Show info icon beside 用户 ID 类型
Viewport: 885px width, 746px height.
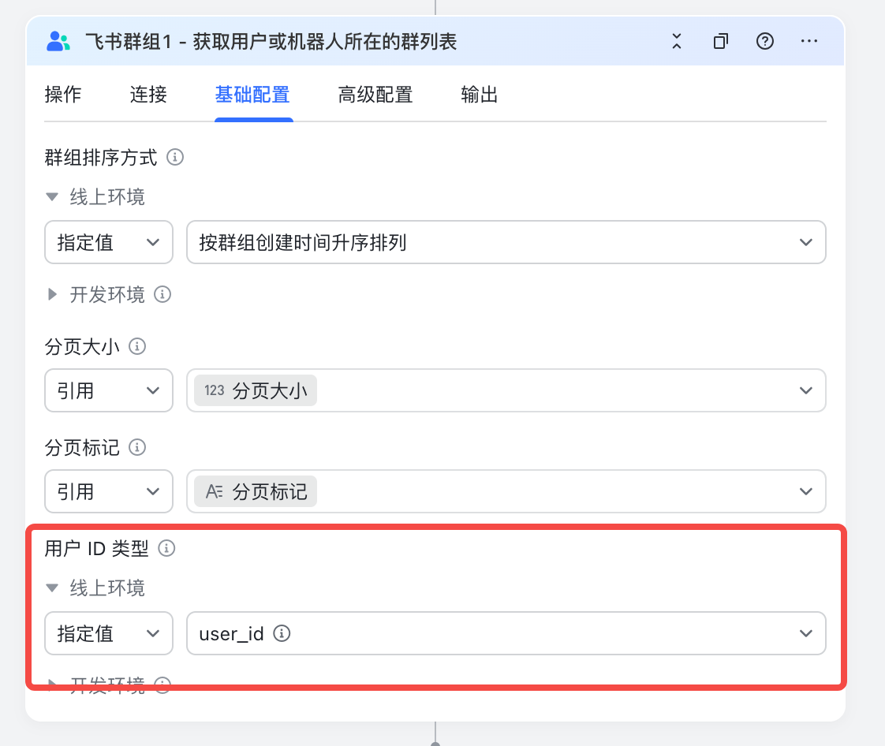tap(166, 548)
